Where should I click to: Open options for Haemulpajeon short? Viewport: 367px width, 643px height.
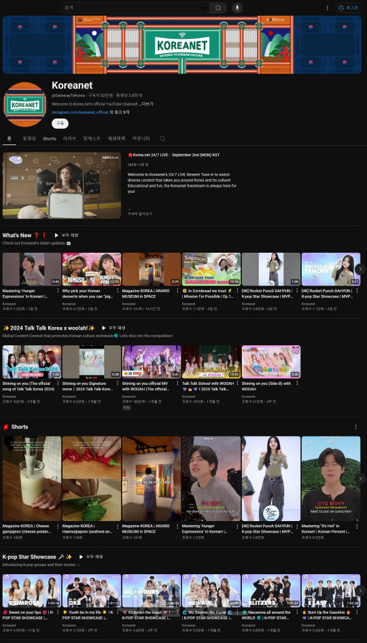(118, 526)
